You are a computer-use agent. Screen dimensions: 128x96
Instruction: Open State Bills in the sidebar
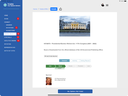pos(8,37)
